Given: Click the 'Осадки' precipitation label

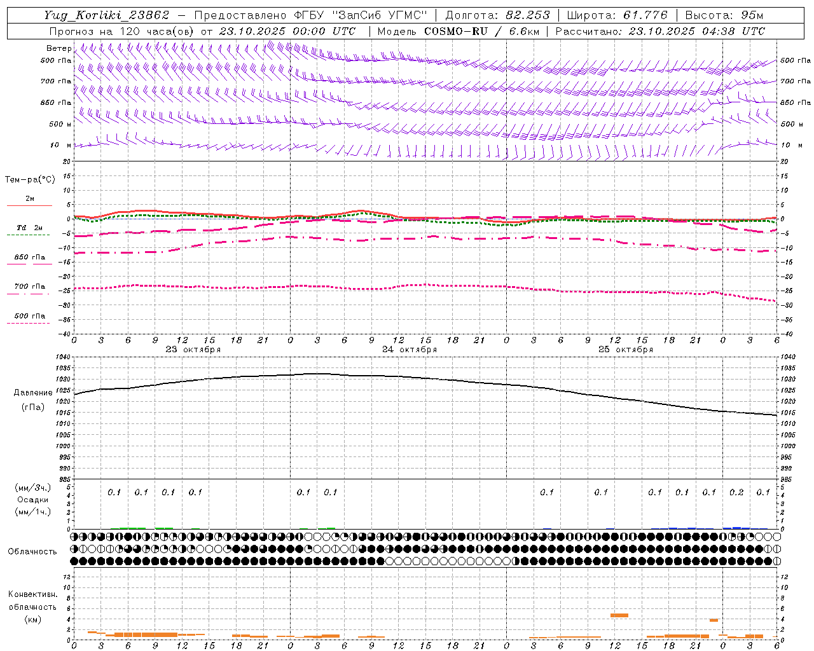Looking at the screenshot, I should (33, 500).
